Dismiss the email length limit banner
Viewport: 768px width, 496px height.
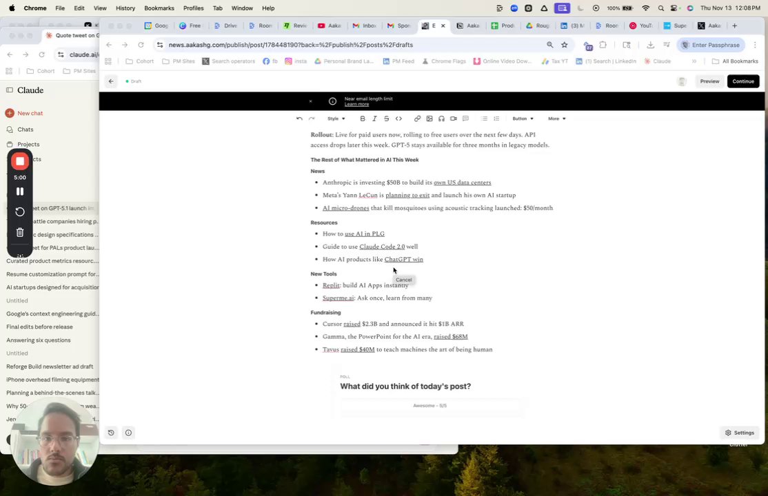tap(310, 101)
